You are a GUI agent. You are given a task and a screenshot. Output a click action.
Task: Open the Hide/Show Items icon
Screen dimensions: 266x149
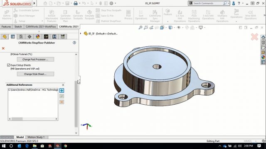(x=178, y=28)
